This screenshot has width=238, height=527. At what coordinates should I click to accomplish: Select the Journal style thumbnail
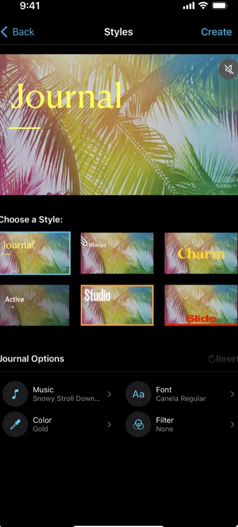pyautogui.click(x=35, y=253)
